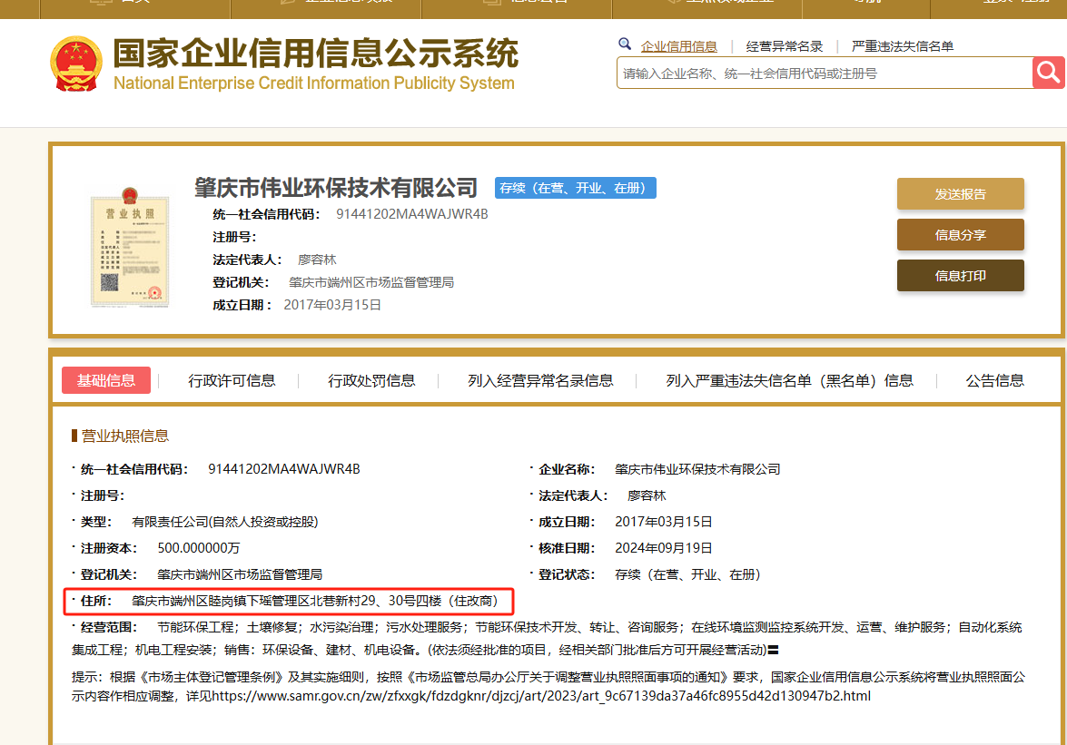Click the 企业名称 value in license info
The width and height of the screenshot is (1067, 745).
coord(697,469)
